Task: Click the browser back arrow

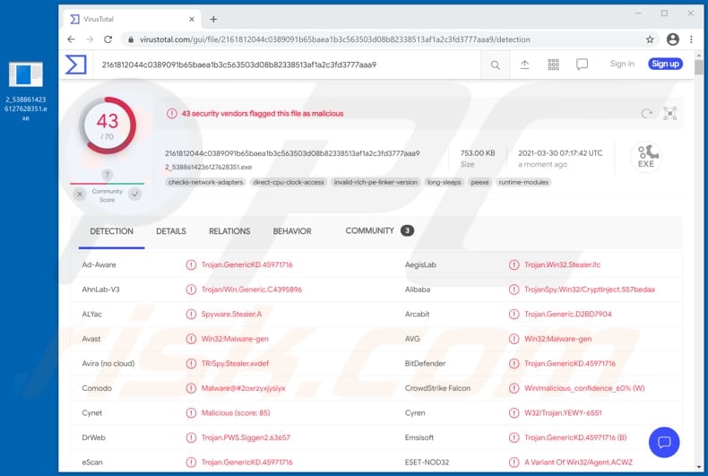Action: (x=71, y=39)
